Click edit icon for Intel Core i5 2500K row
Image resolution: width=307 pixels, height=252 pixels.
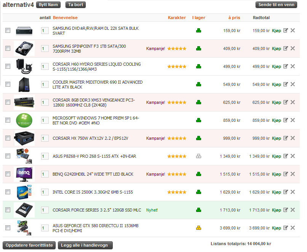tap(285, 192)
